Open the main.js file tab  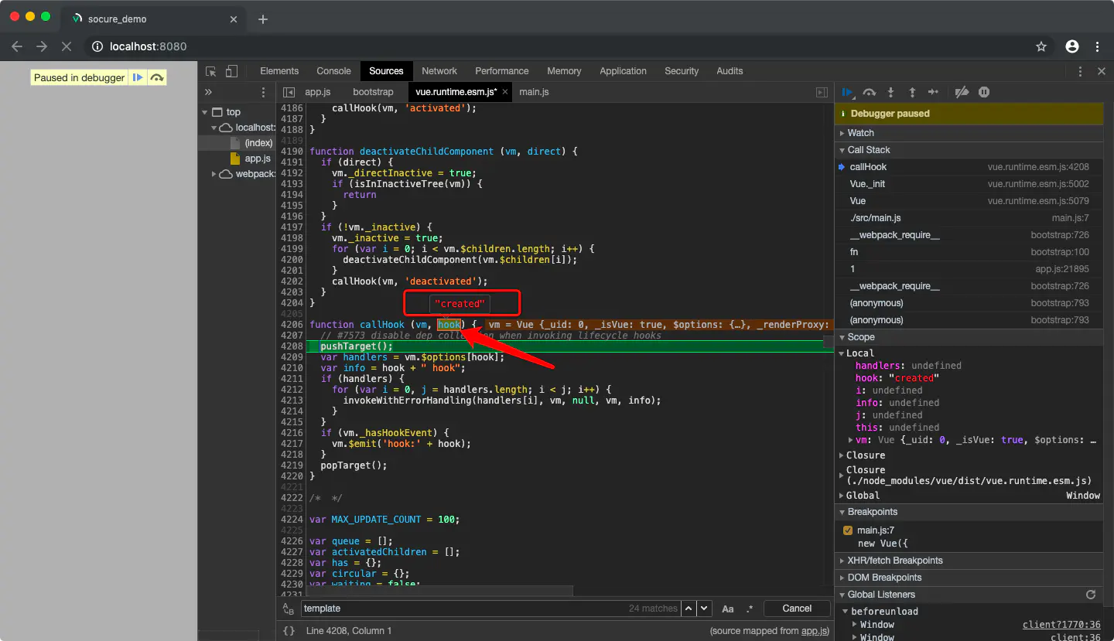point(534,92)
